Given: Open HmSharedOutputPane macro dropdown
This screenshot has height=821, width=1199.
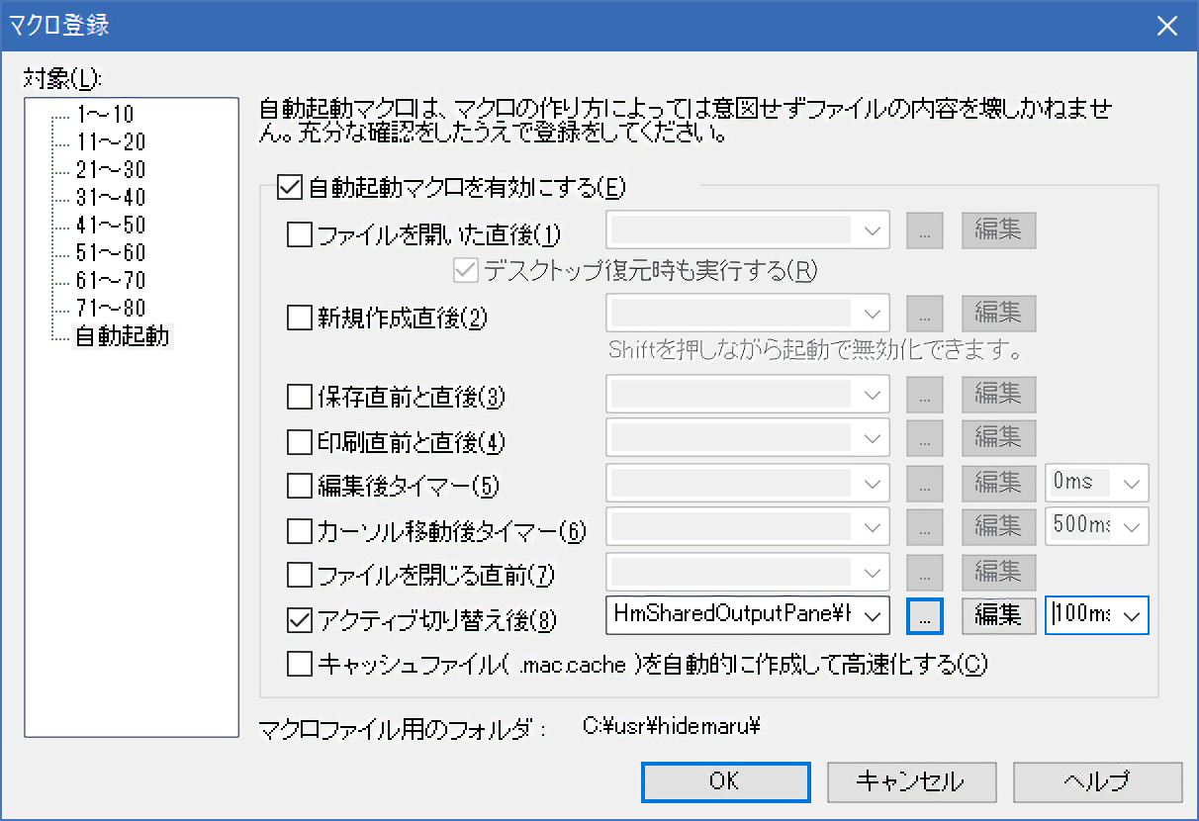Looking at the screenshot, I should pyautogui.click(x=871, y=615).
